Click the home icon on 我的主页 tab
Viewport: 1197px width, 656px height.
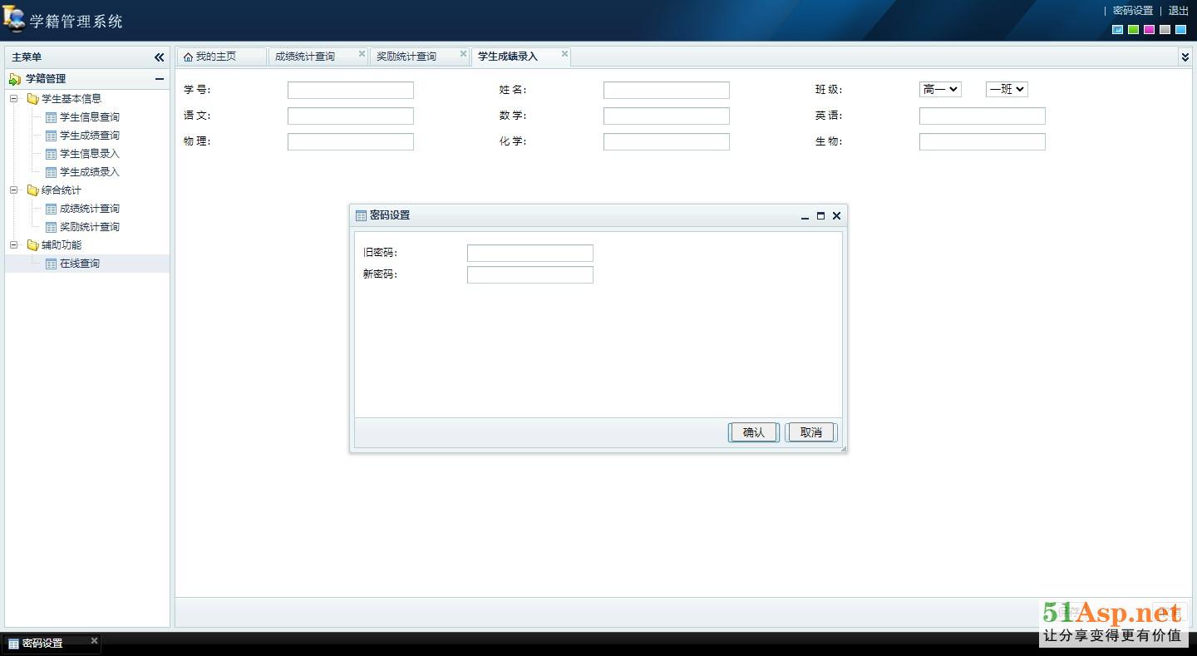pos(188,57)
